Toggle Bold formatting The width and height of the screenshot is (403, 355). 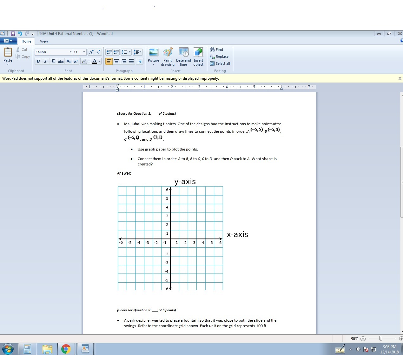(38, 61)
